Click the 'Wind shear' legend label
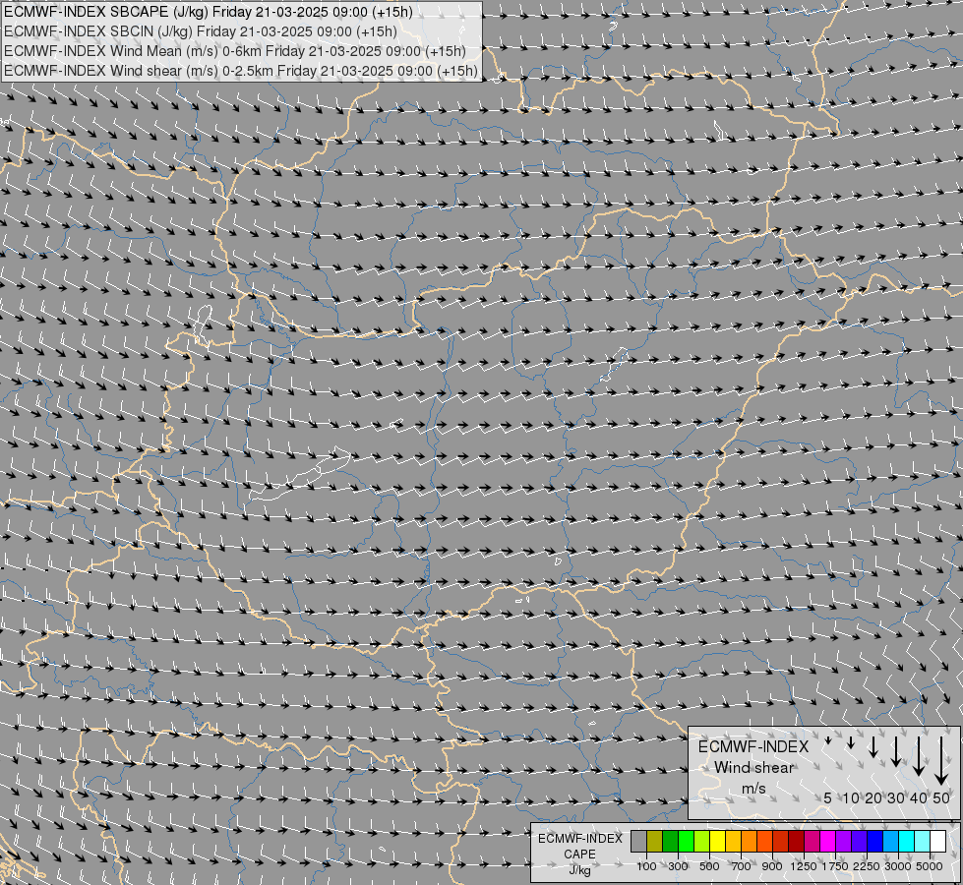963x885 pixels. pyautogui.click(x=753, y=768)
